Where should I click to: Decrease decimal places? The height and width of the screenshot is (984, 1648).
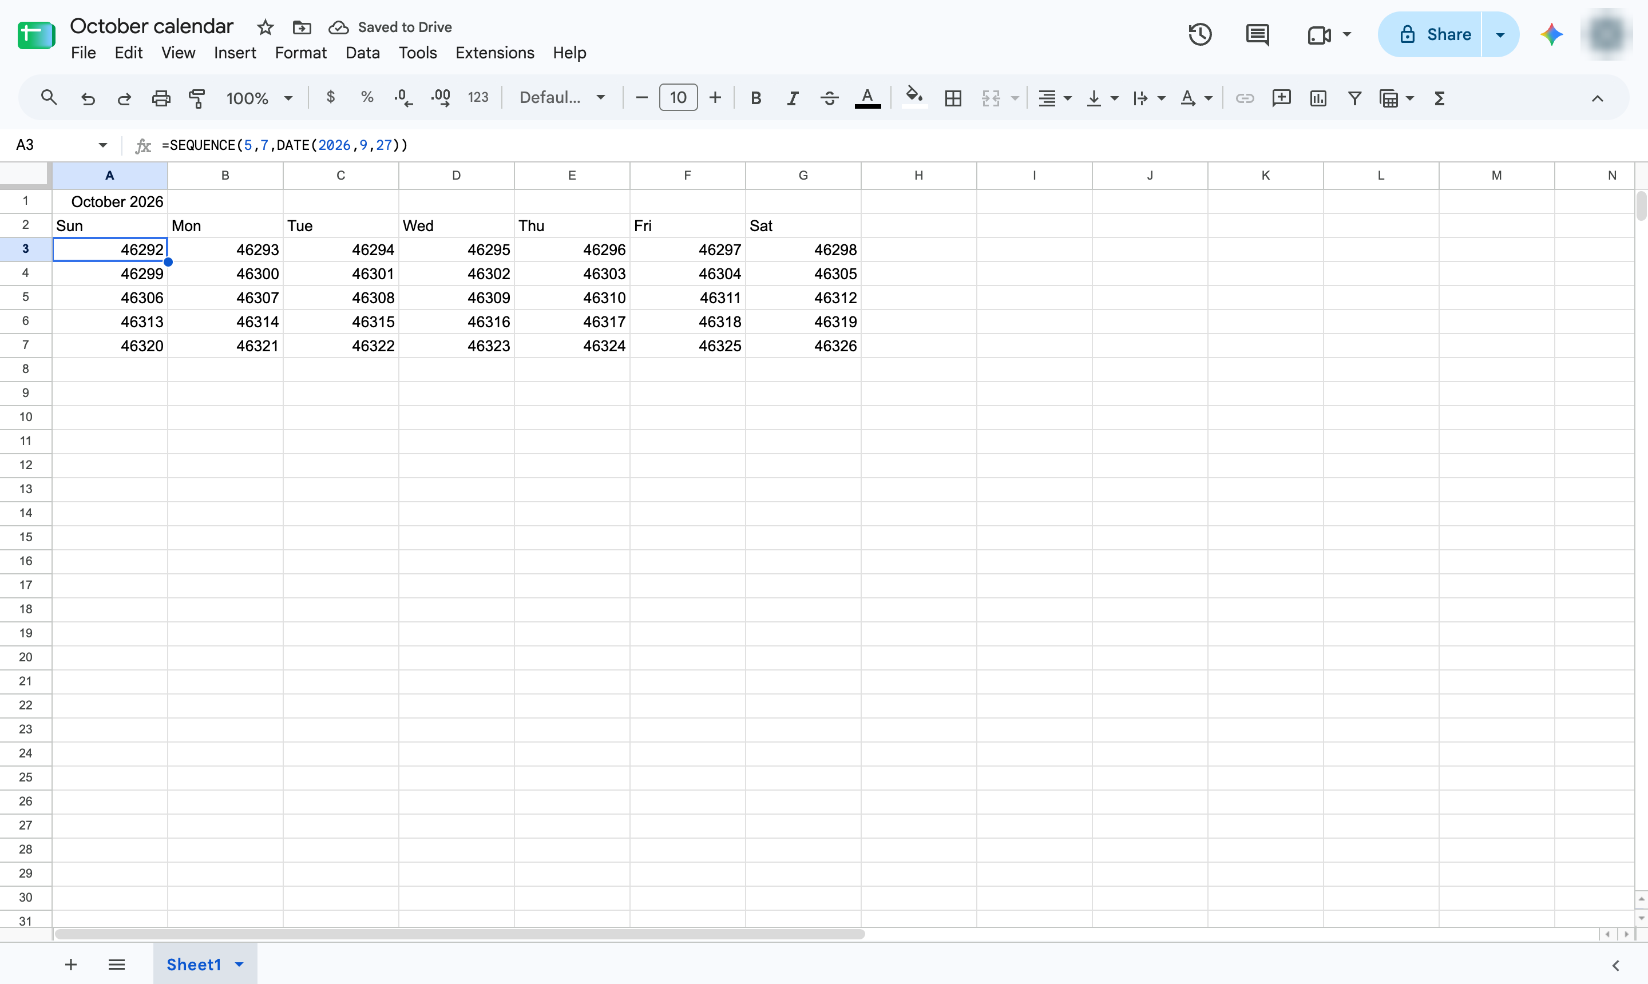[x=403, y=98]
